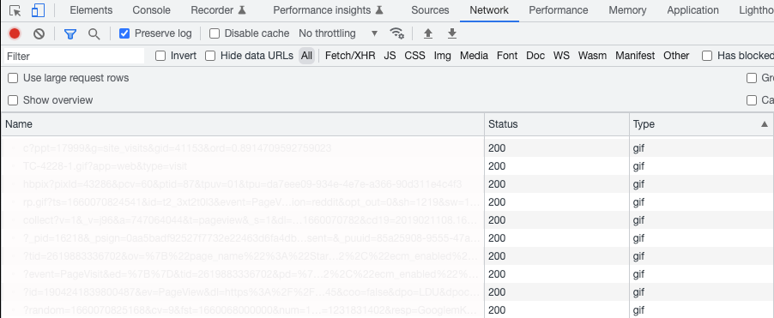Check the Invert filter checkbox
The image size is (774, 318).
(160, 56)
